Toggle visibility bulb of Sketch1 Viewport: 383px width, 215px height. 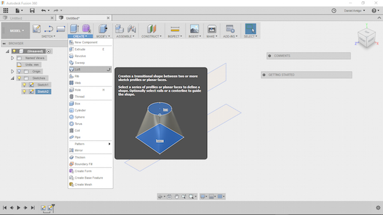(x=24, y=85)
